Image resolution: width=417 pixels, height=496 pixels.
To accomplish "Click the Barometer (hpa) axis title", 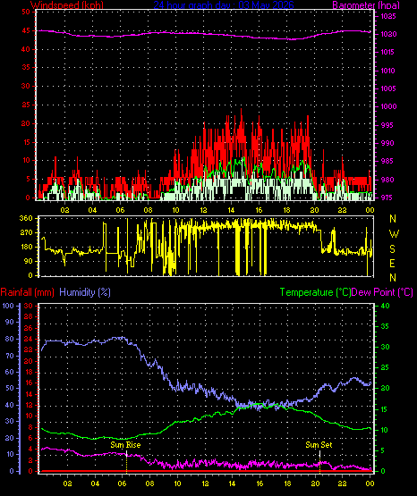I will point(366,5).
